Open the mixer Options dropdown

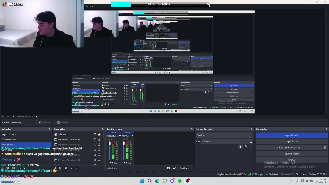click(186, 168)
